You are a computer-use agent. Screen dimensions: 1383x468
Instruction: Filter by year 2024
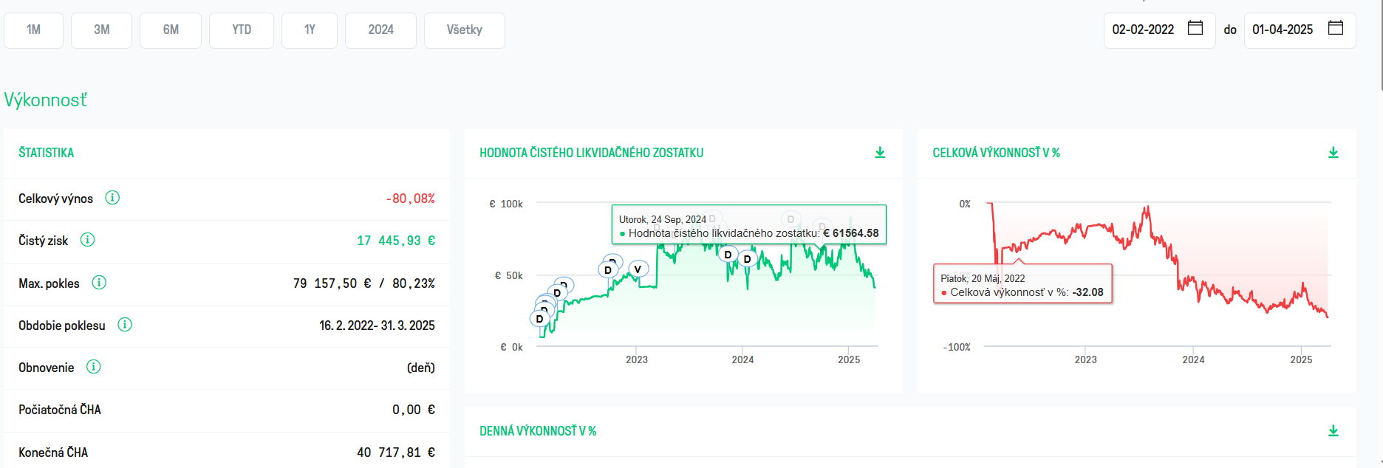[x=380, y=30]
